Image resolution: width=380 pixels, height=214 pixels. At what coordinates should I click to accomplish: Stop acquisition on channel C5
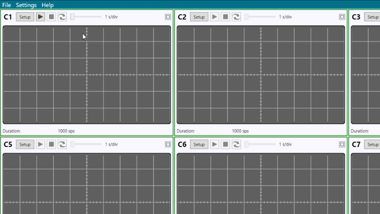point(51,144)
